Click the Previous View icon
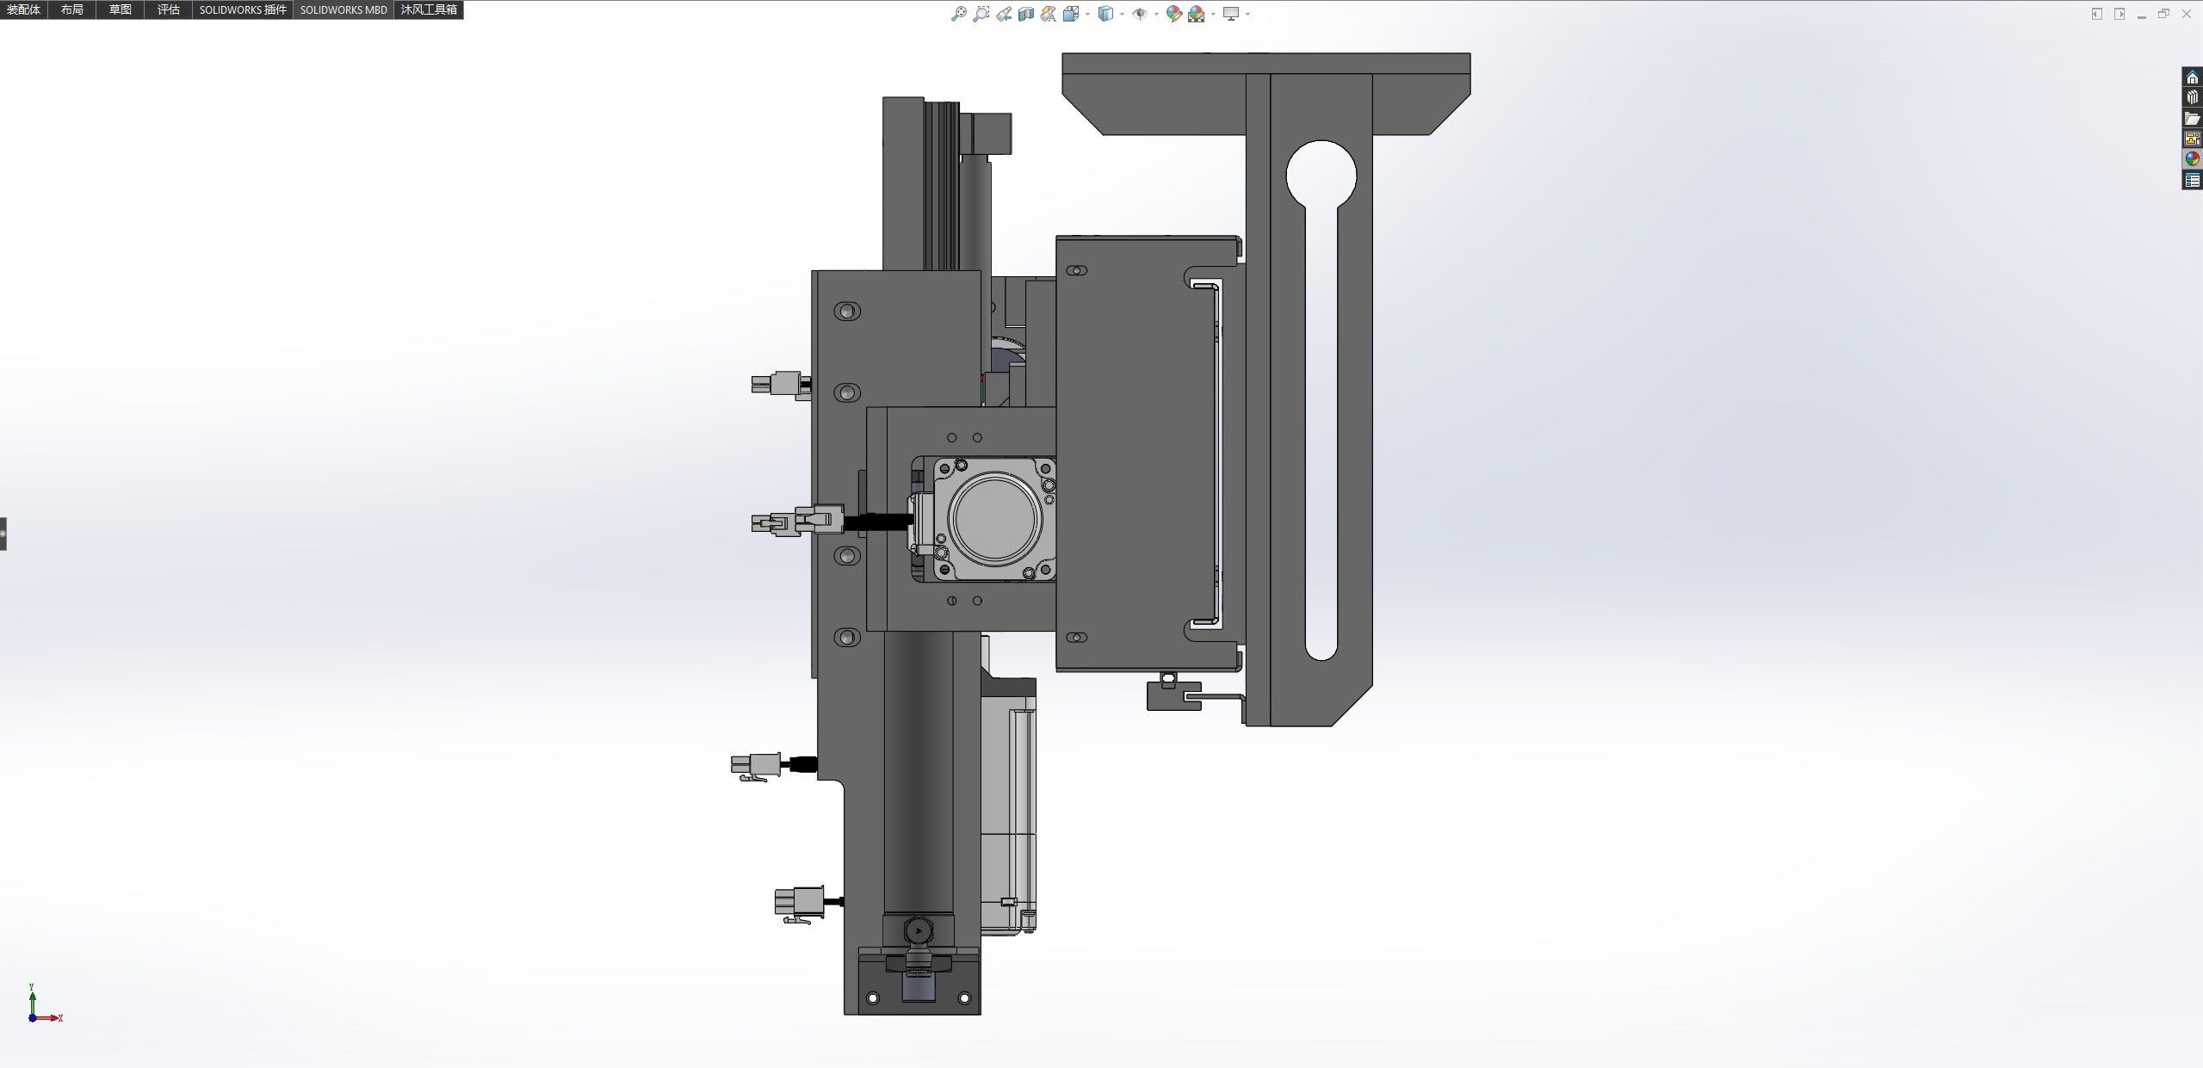The width and height of the screenshot is (2203, 1068). (1004, 14)
